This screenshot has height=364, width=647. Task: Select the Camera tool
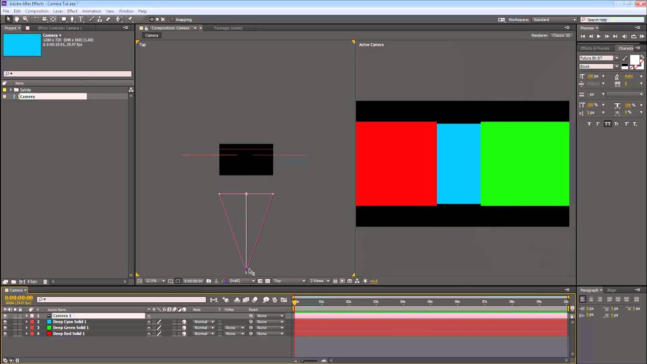click(x=44, y=19)
